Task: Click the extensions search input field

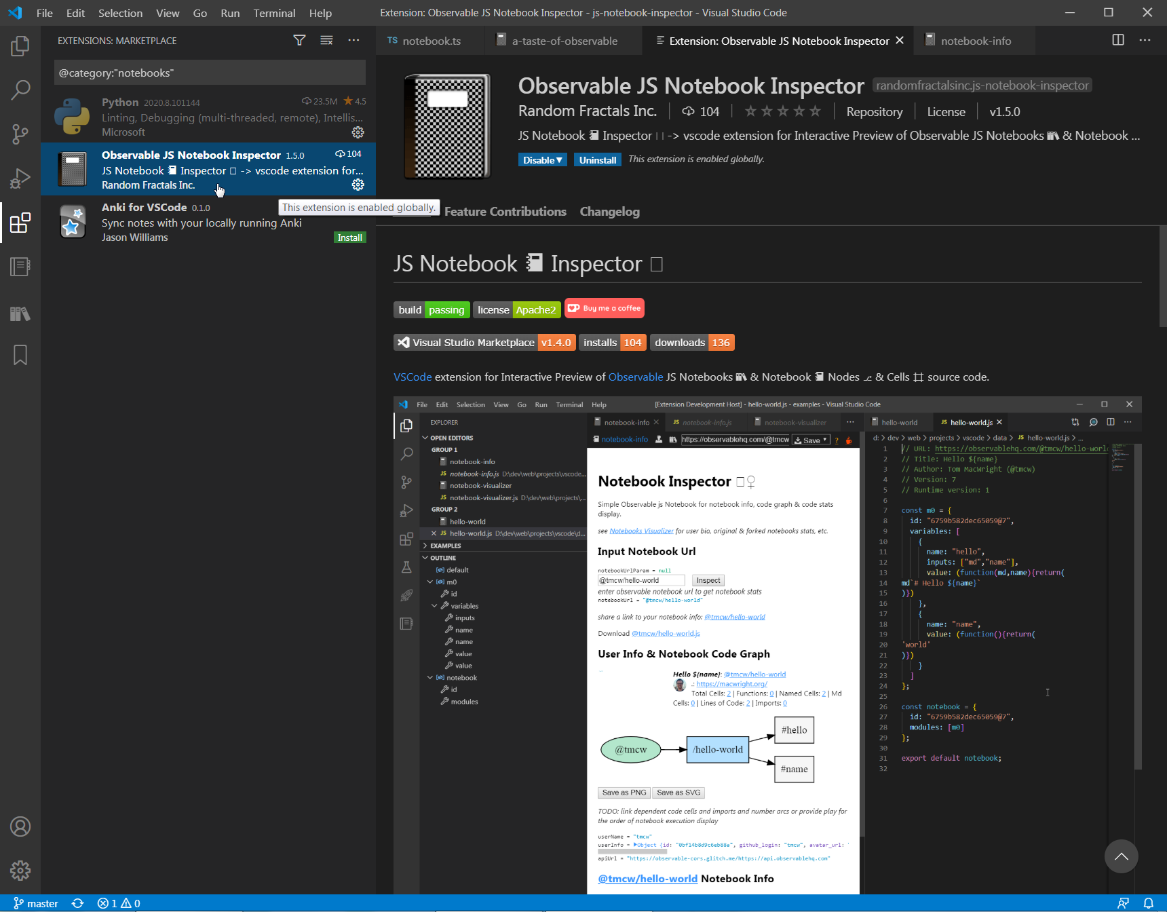Action: (210, 73)
